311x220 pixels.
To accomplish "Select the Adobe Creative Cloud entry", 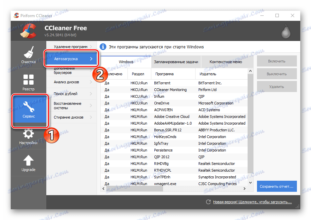I will point(174,117).
